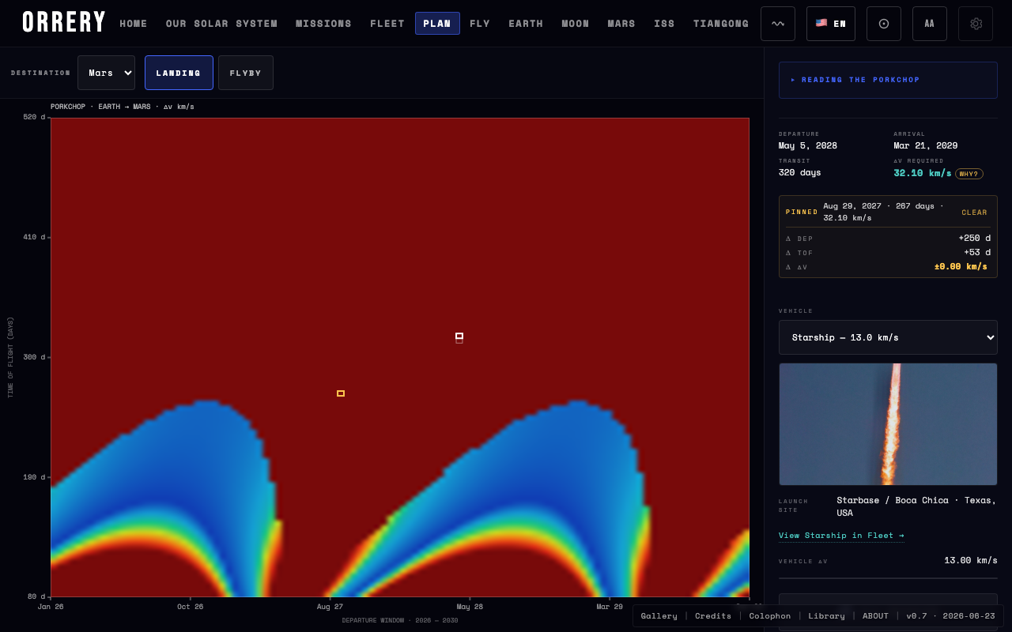Open OUR SOLAR SYSTEM page

coord(221,24)
